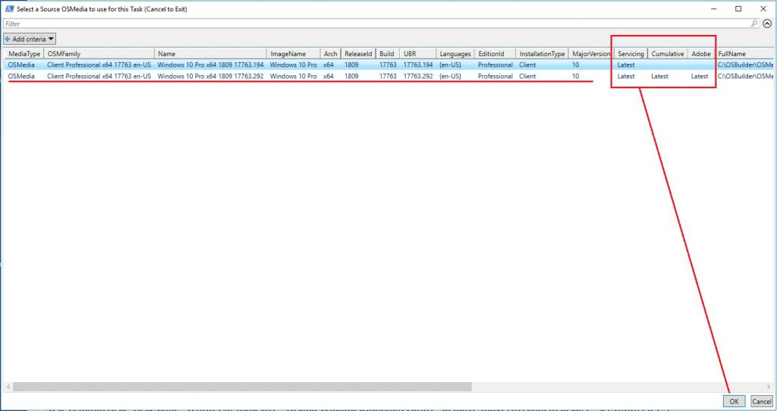Sort by the UBR column header
777x411 pixels.
pyautogui.click(x=417, y=54)
